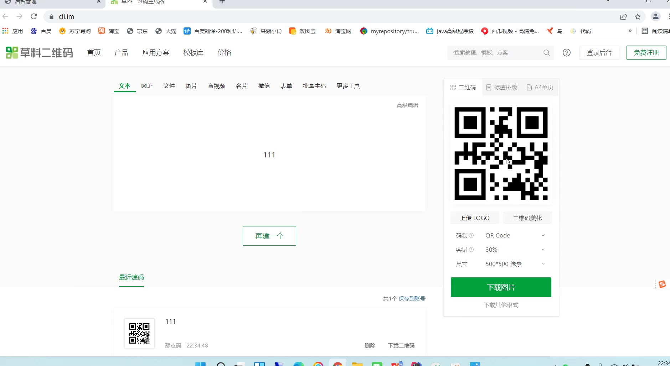670x366 pixels.
Task: Select the 微信 tab
Action: coord(264,86)
